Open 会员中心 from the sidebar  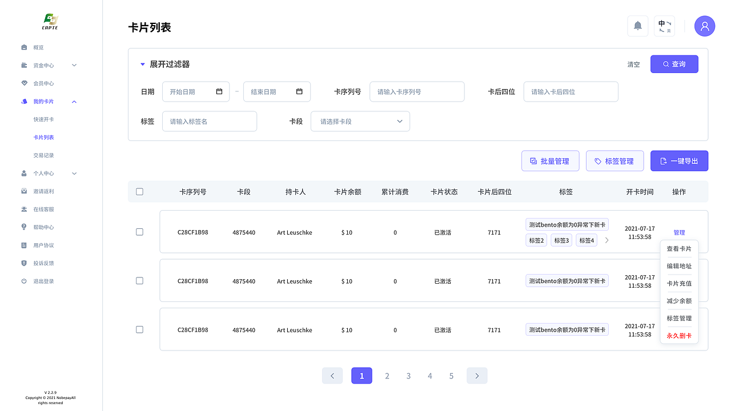[23, 83]
